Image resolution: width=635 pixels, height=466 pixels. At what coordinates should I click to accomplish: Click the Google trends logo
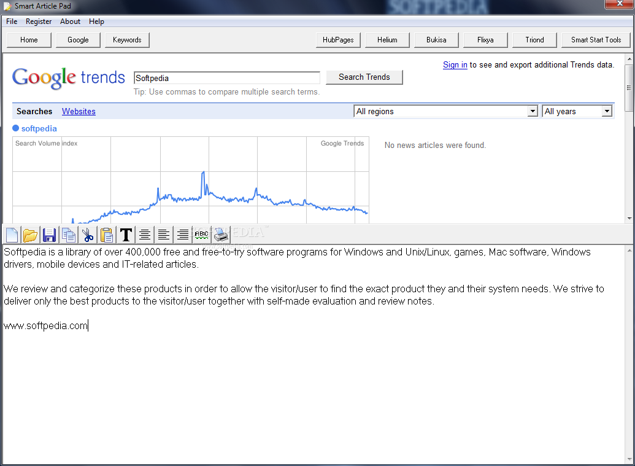pos(69,77)
